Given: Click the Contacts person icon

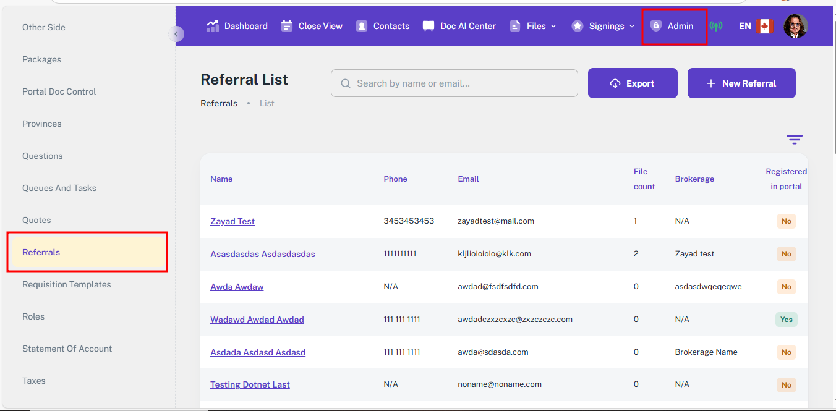Looking at the screenshot, I should coord(362,26).
